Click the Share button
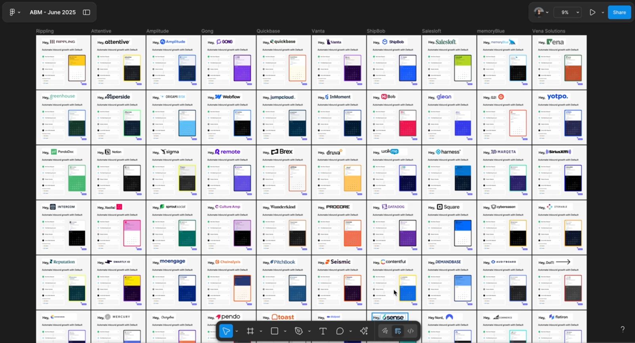Image resolution: width=635 pixels, height=343 pixels. (x=619, y=12)
